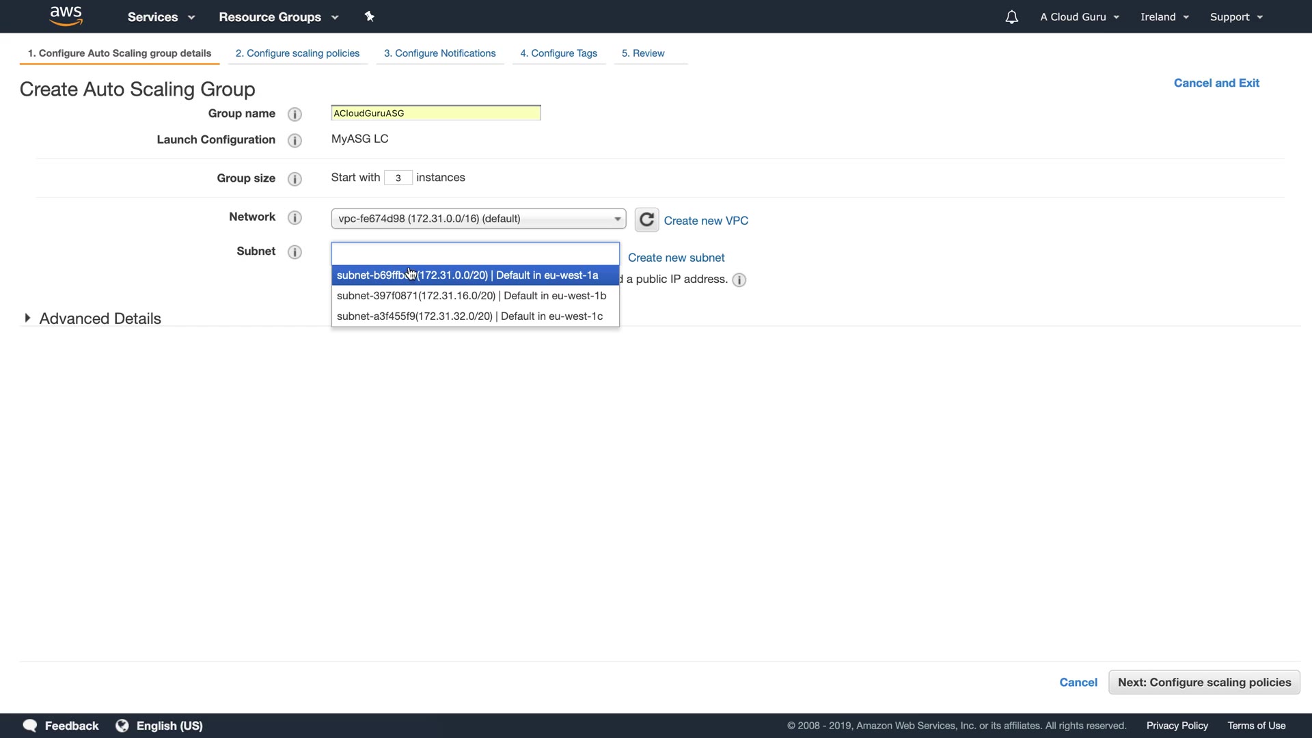
Task: Click info icon next to Group name
Action: 295,114
